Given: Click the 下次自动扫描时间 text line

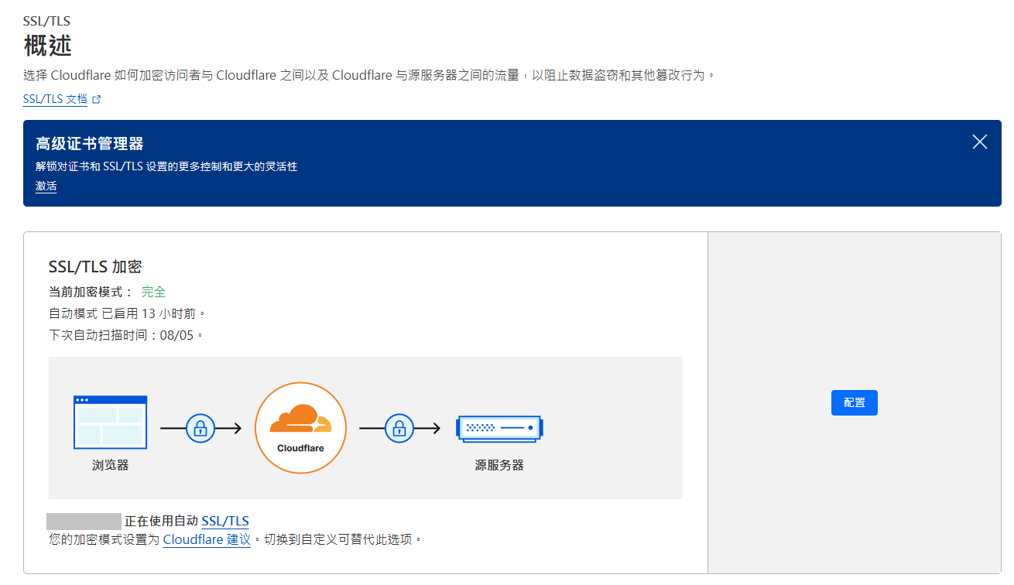Looking at the screenshot, I should pos(125,335).
